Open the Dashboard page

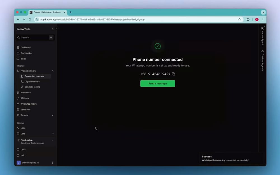[26, 48]
